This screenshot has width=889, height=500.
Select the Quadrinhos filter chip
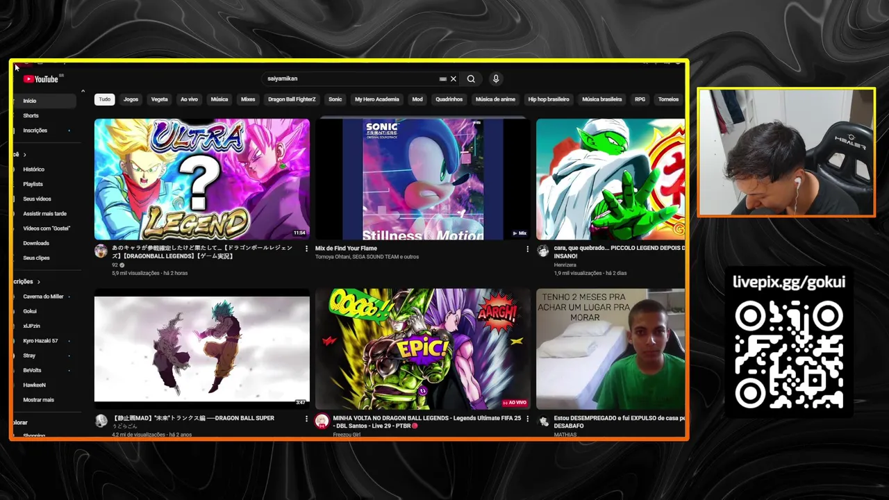pos(449,99)
